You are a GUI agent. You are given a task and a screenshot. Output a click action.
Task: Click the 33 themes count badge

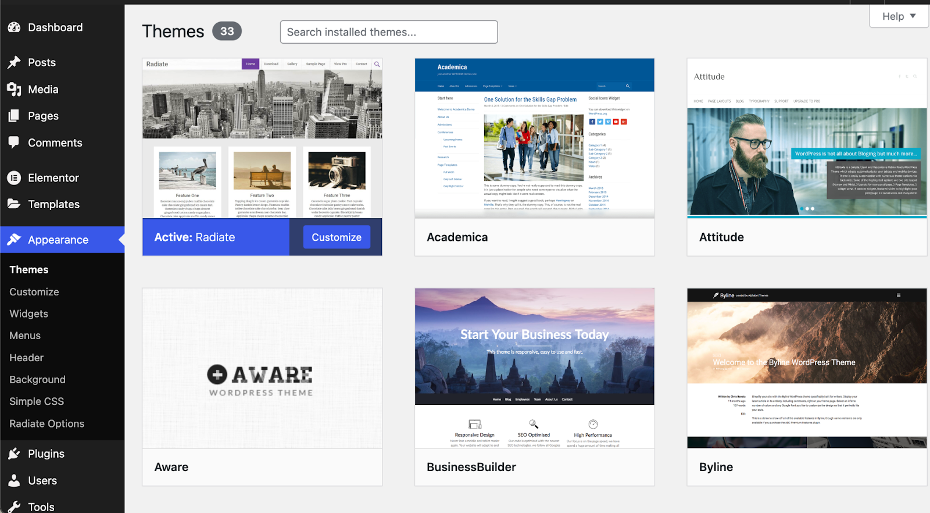pos(227,31)
